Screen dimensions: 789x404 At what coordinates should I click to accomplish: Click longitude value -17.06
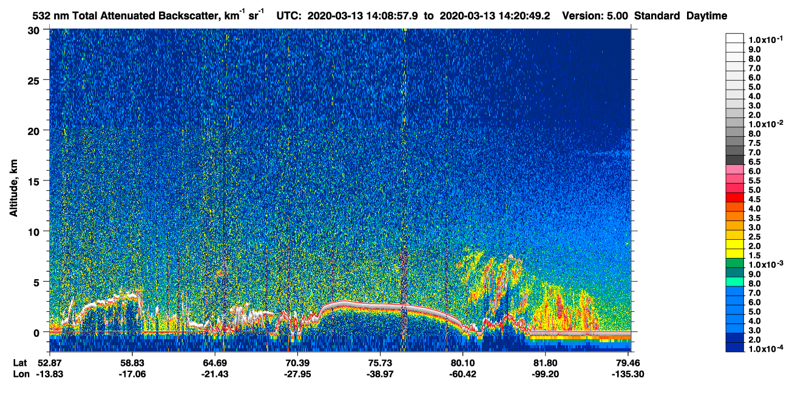[x=133, y=374]
